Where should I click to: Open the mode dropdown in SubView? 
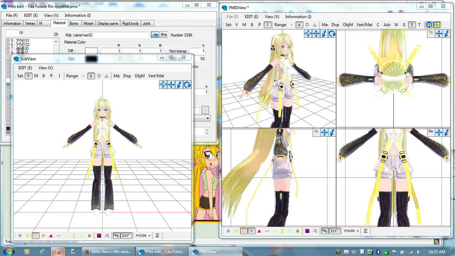click(143, 235)
